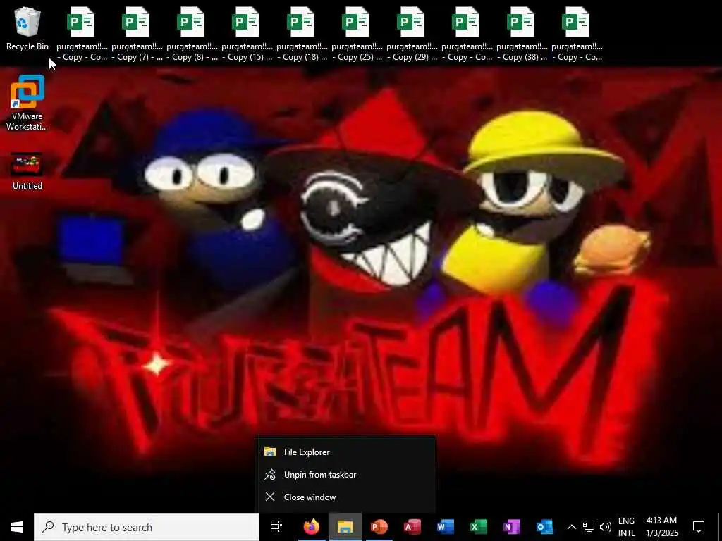The height and width of the screenshot is (541, 722).
Task: Select the purgateam Copy (7) project file
Action: tap(137, 34)
